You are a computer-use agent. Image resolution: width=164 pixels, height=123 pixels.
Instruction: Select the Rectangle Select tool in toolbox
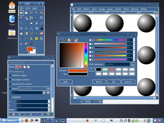(x=21, y=13)
